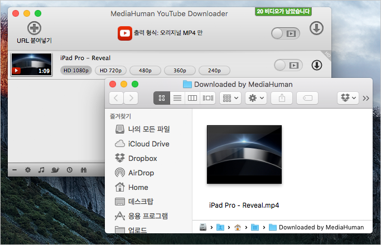Click the iPad Pro - Reveal.mp4 file name
This screenshot has height=245, width=381.
tap(244, 205)
